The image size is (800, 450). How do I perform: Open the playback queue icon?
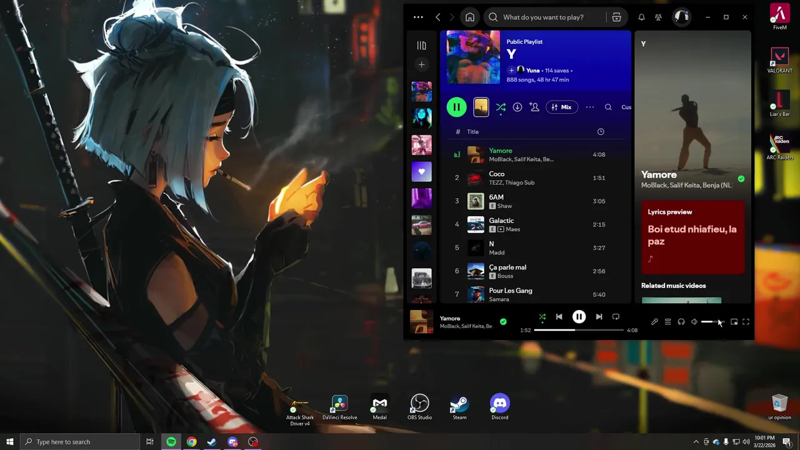(667, 322)
